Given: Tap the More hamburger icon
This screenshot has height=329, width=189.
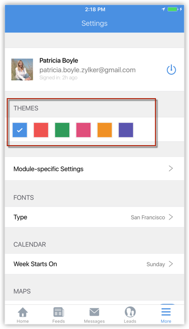Looking at the screenshot, I should pos(166,312).
